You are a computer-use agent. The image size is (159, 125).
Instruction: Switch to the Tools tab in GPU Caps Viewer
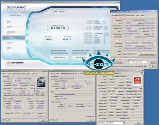pyautogui.click(x=137, y=15)
